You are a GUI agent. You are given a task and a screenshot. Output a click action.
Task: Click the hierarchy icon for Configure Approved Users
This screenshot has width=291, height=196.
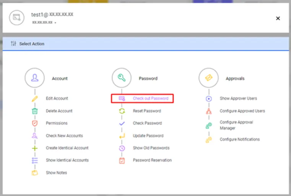pos(209,111)
